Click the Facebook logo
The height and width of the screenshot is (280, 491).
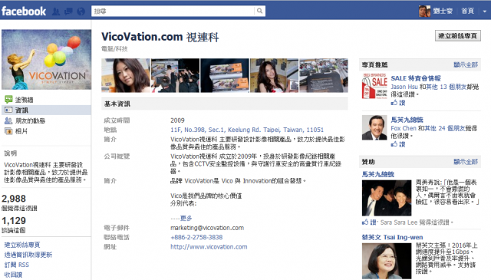pyautogui.click(x=24, y=12)
